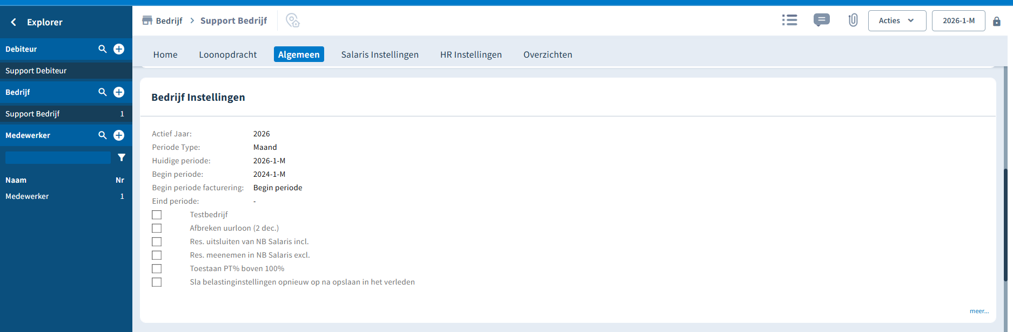Click the Medewerker filter funnel icon
Viewport: 1013px width, 332px height.
122,157
